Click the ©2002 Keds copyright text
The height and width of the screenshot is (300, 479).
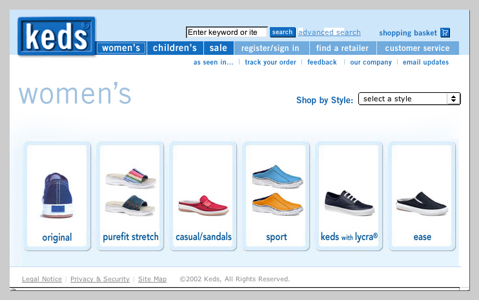pos(234,279)
